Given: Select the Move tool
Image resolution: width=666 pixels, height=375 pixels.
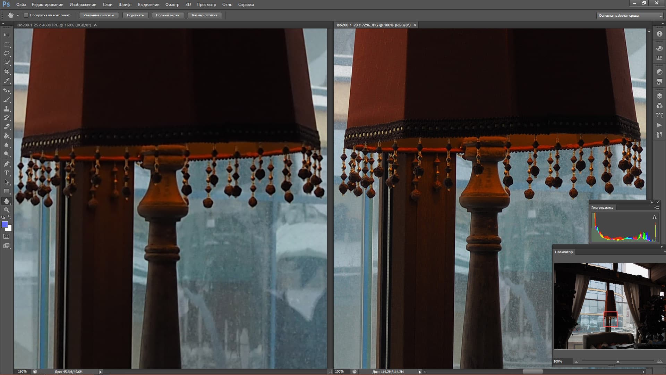Looking at the screenshot, I should (x=7, y=35).
